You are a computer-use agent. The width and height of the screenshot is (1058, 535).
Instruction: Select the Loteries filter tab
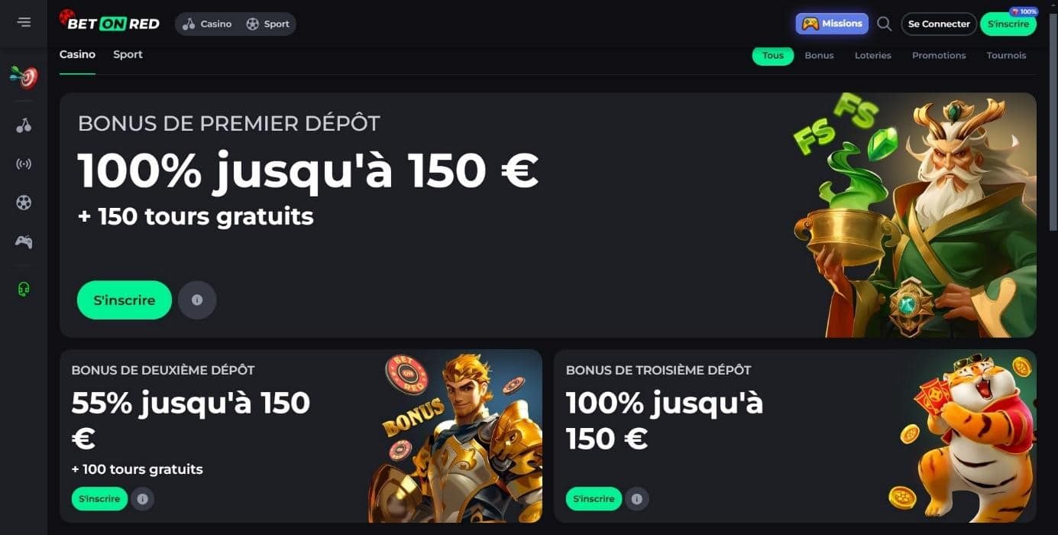[x=872, y=55]
